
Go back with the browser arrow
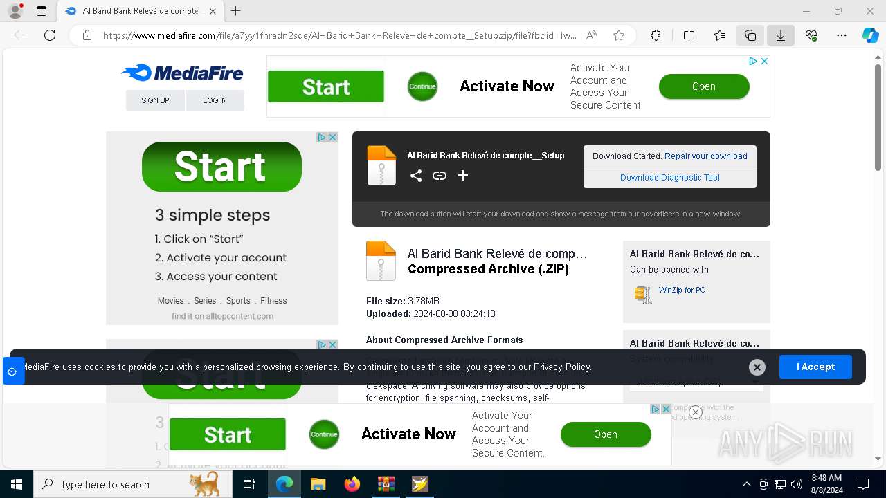tap(19, 35)
